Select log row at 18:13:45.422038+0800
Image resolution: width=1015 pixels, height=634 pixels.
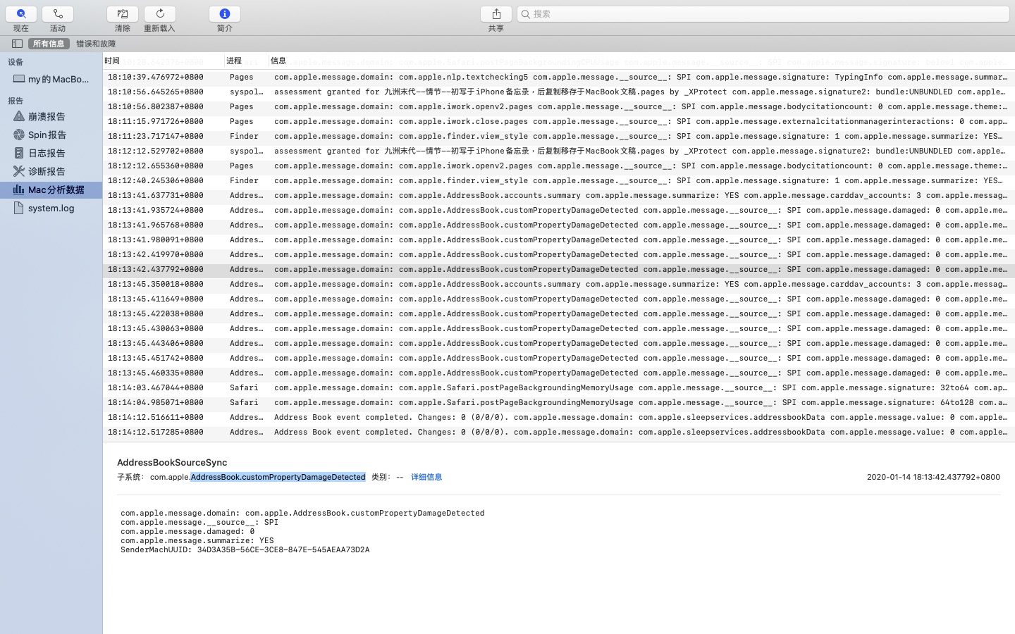point(559,313)
